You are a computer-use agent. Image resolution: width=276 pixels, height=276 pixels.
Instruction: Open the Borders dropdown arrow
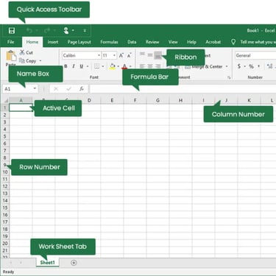tap(103, 66)
